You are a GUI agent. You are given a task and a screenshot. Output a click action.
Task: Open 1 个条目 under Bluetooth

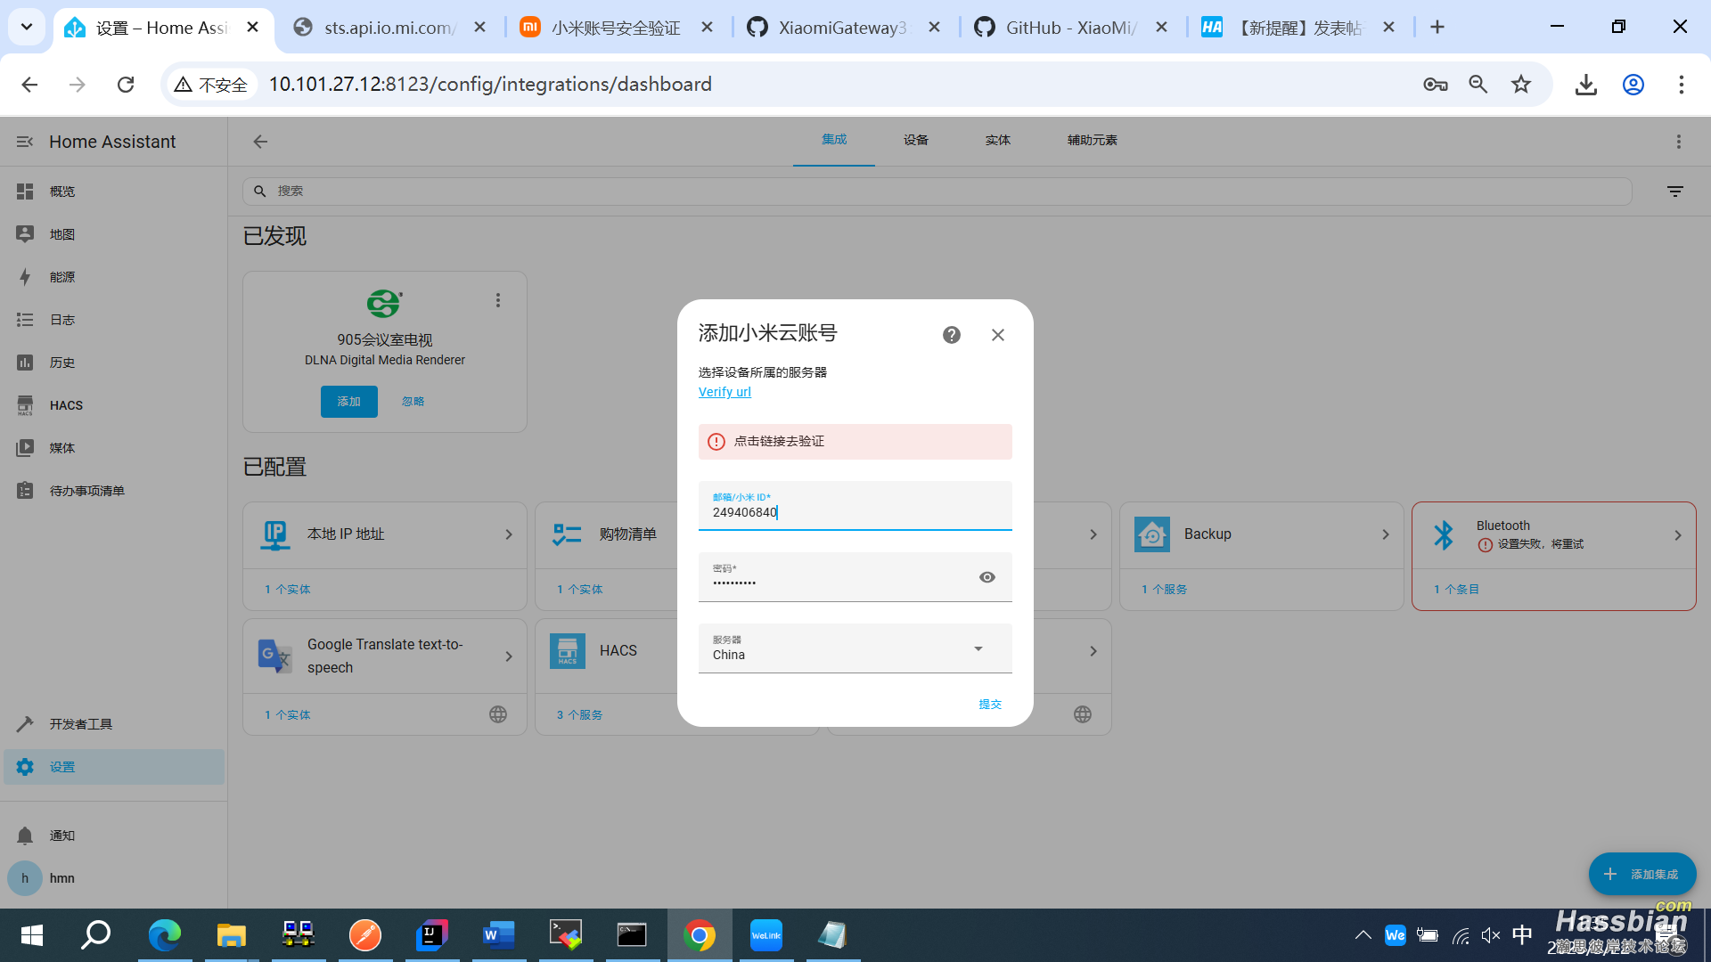(x=1457, y=590)
